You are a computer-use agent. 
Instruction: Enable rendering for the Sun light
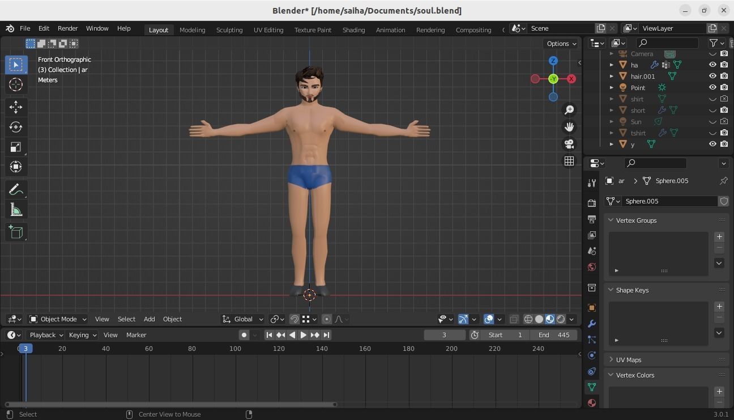pos(724,121)
